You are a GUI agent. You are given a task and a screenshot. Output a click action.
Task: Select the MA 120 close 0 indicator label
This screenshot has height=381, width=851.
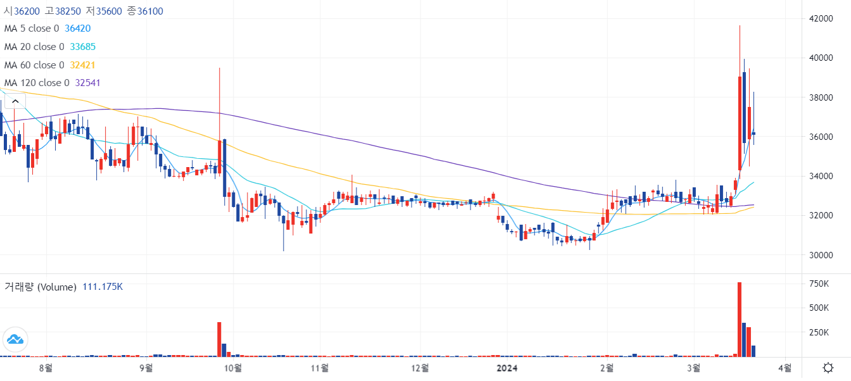point(37,83)
